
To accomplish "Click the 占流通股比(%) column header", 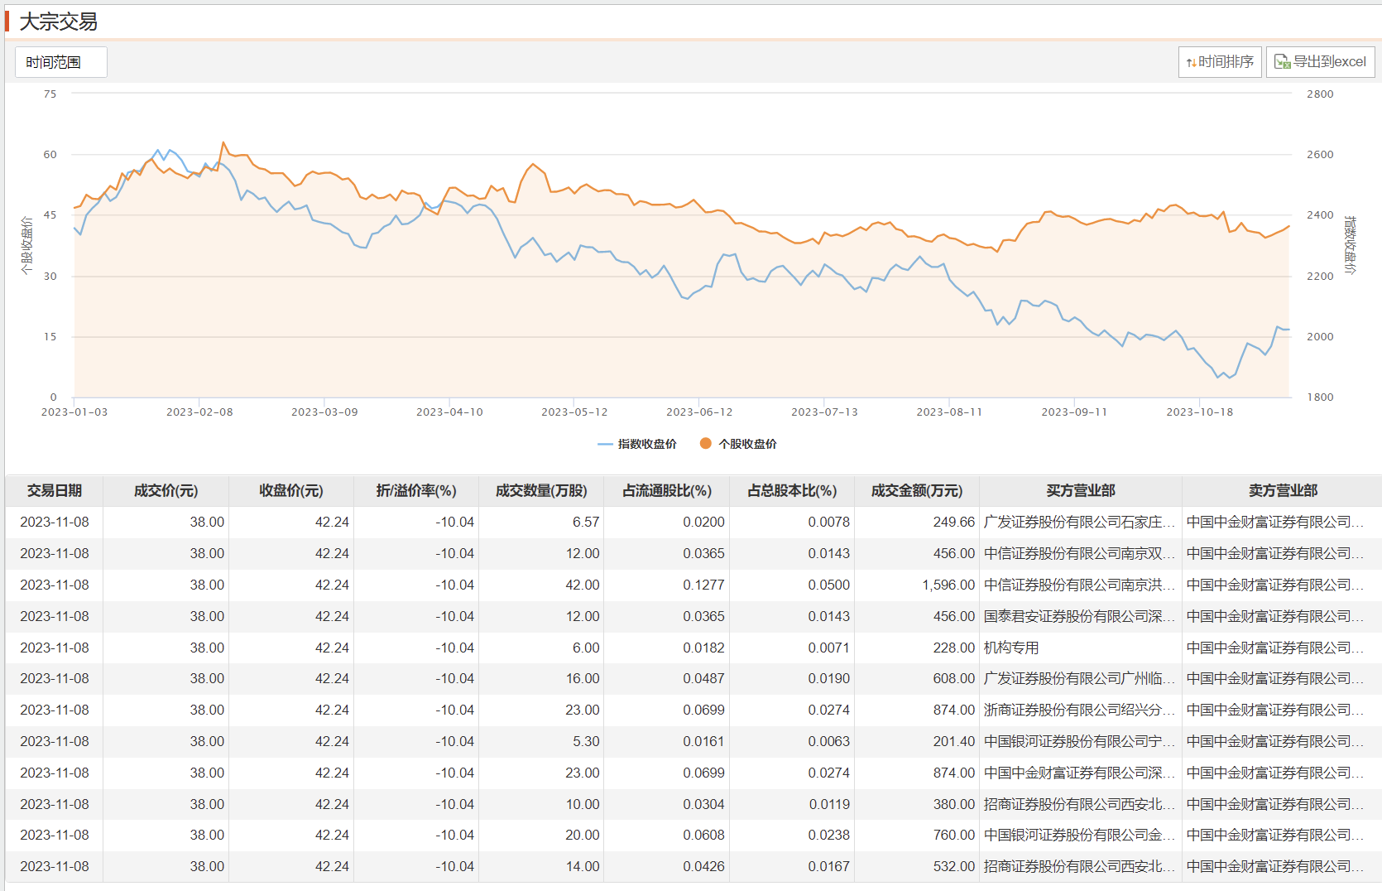I will [666, 491].
